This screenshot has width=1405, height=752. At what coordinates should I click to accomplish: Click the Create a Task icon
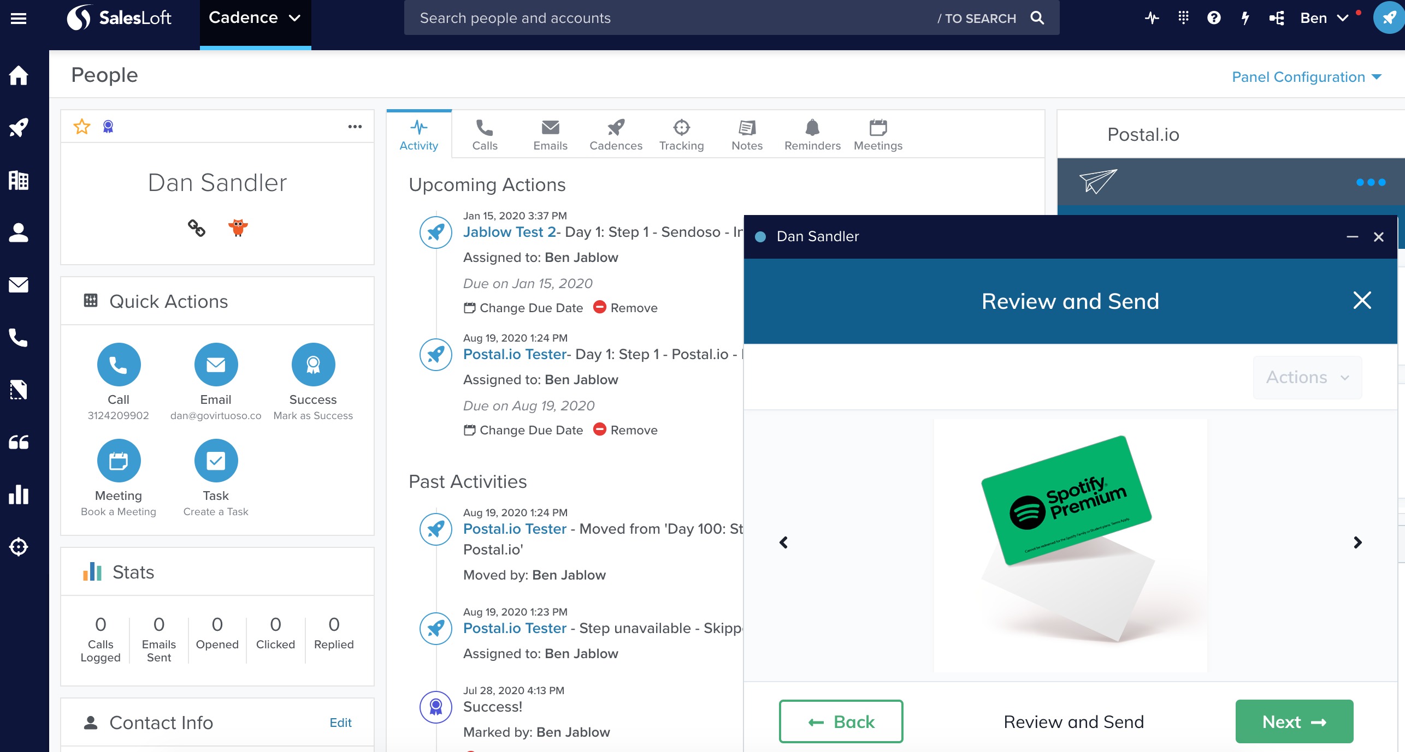coord(216,461)
